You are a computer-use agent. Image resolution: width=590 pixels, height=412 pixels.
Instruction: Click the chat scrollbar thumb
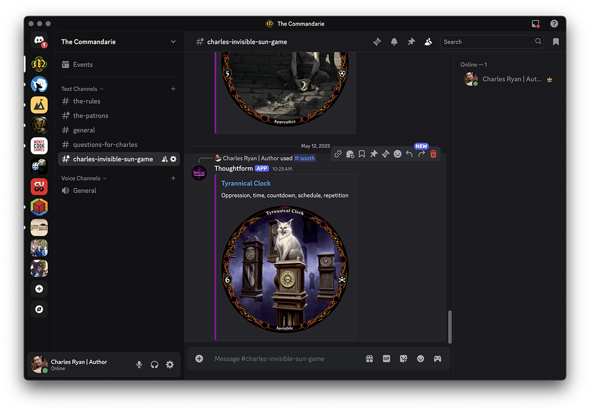pos(450,327)
